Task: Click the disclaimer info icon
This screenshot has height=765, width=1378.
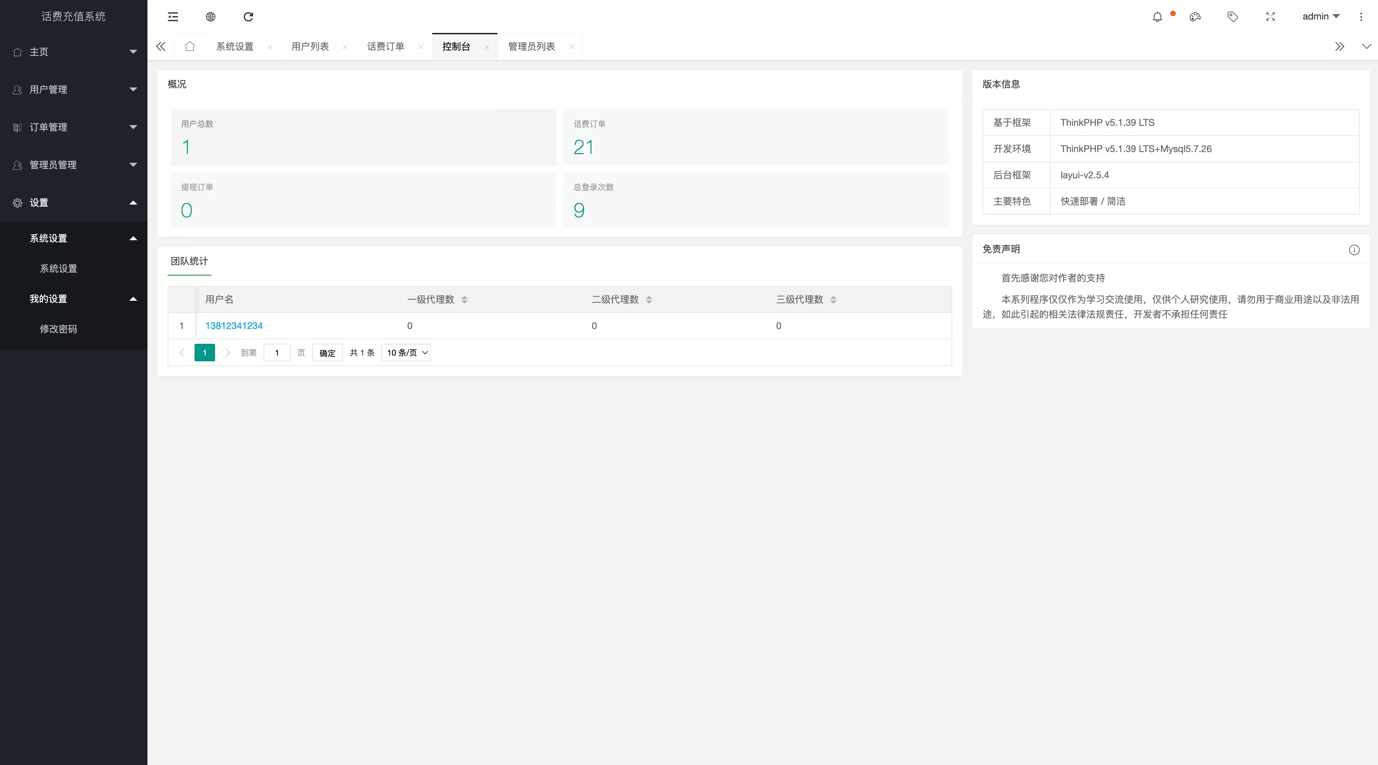Action: [1354, 250]
